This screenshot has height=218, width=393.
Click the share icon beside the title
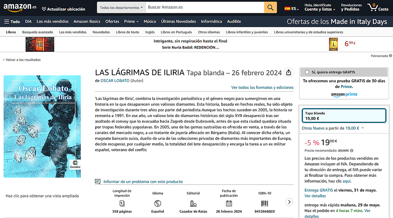point(288,73)
